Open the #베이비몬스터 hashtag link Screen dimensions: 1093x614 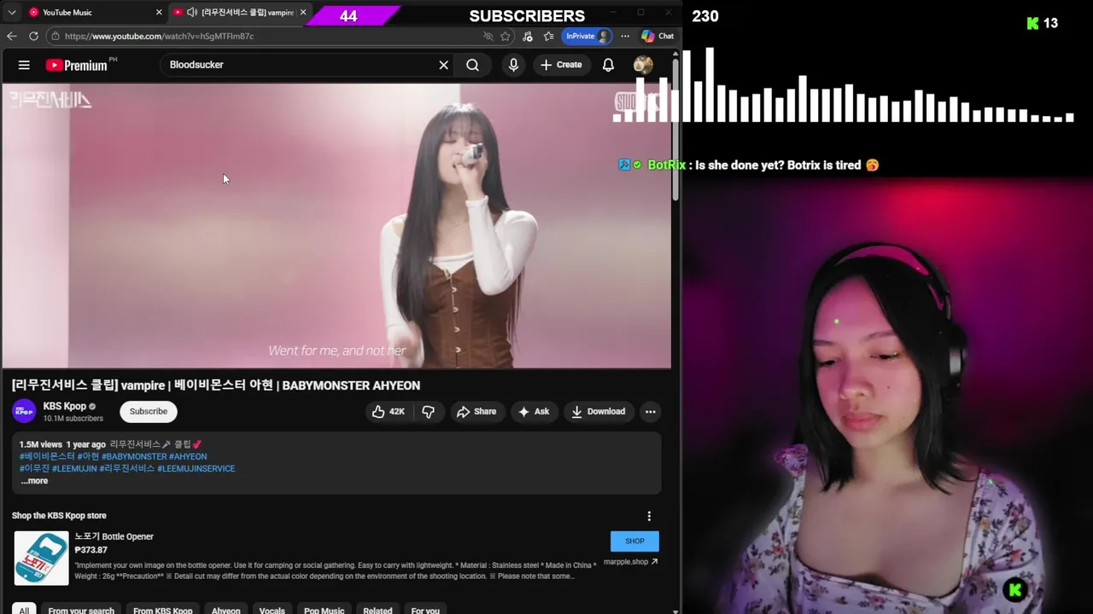[47, 456]
